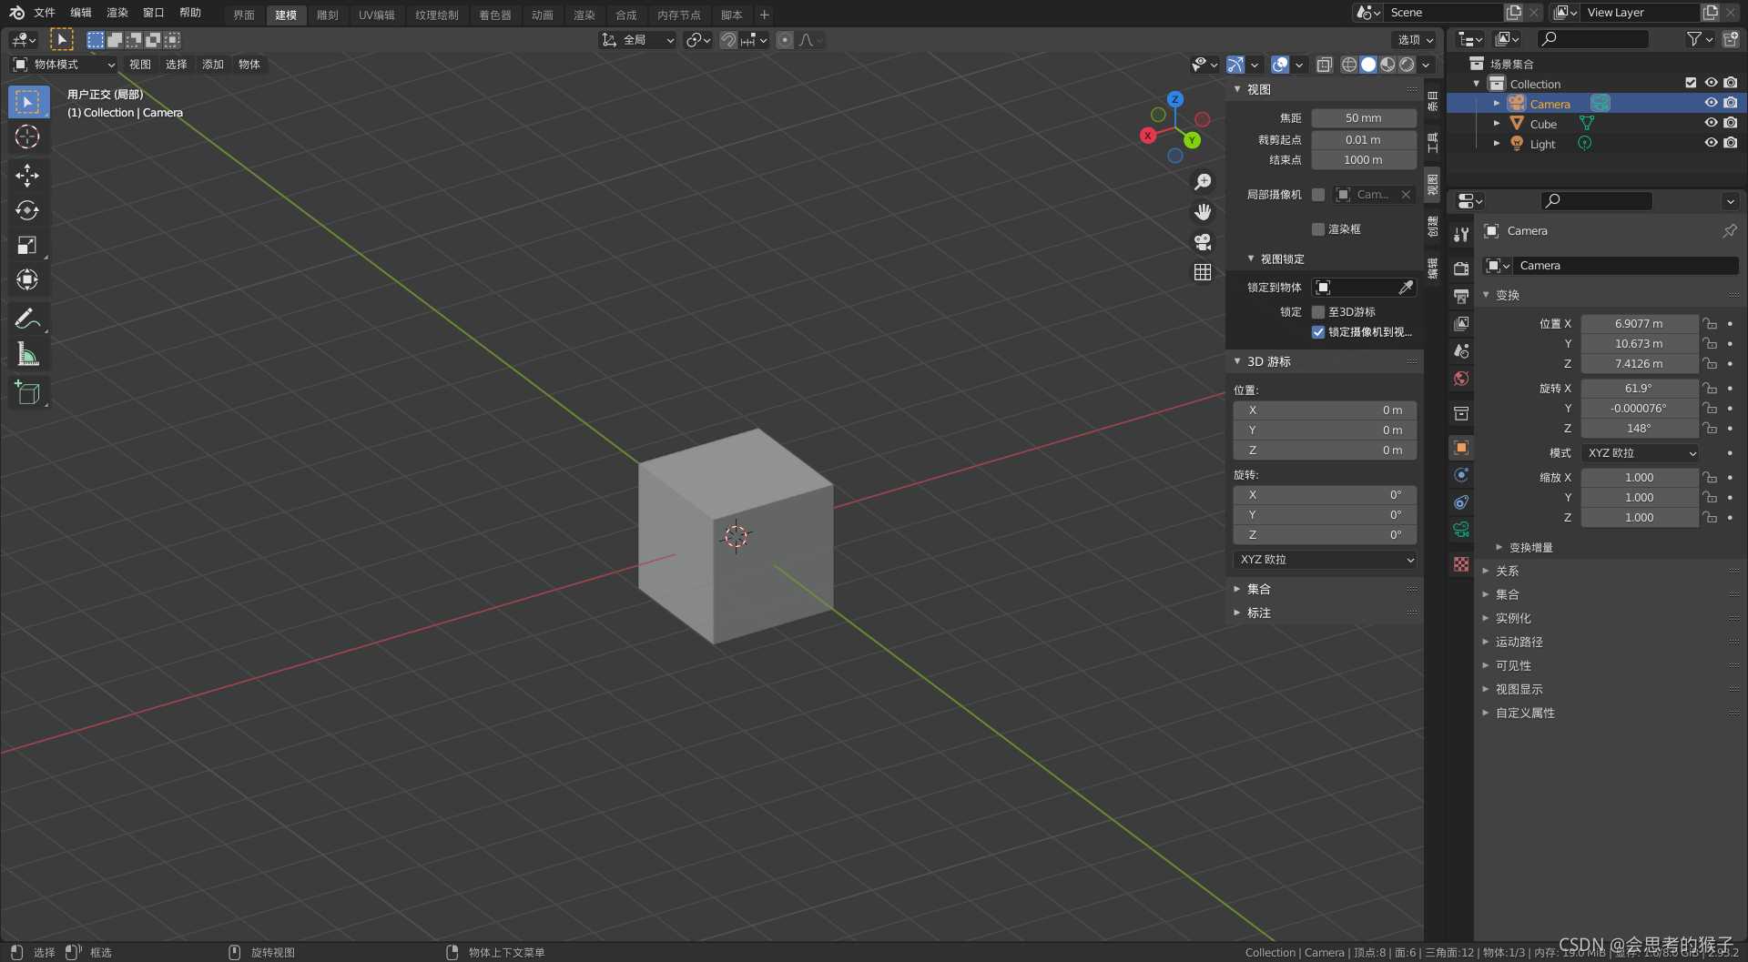Enable lock to 3D cursor checkbox

pos(1318,312)
